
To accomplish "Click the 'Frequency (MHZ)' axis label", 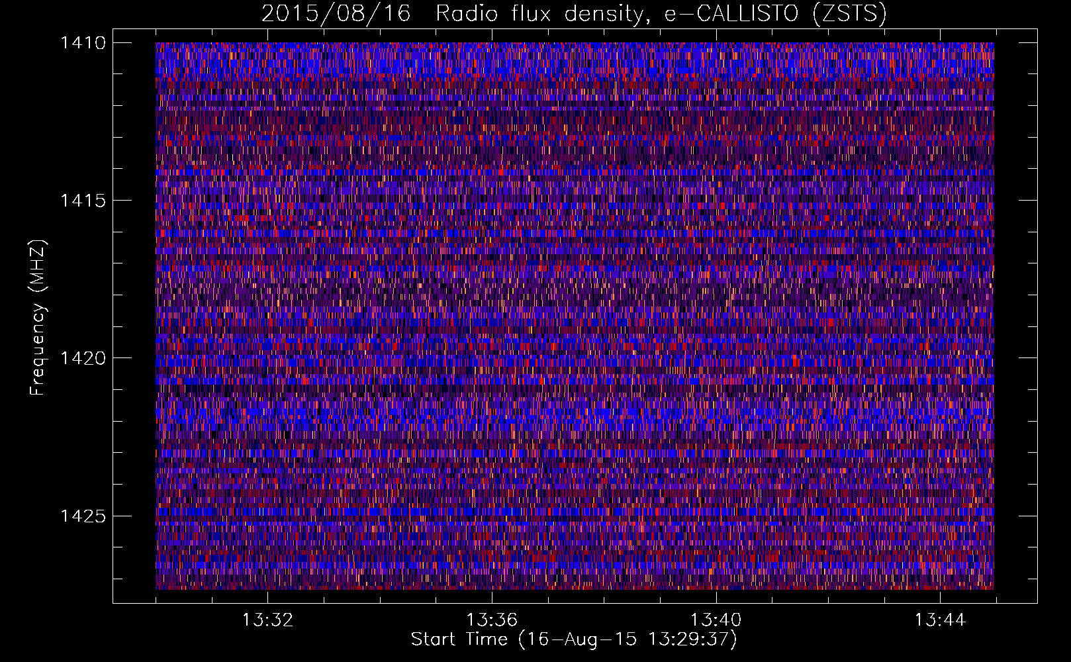I will [x=38, y=318].
